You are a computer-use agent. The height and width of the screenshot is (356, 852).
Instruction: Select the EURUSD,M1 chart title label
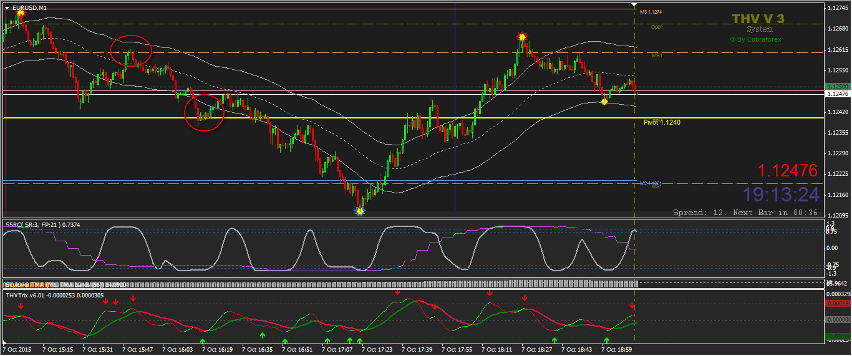click(x=29, y=8)
